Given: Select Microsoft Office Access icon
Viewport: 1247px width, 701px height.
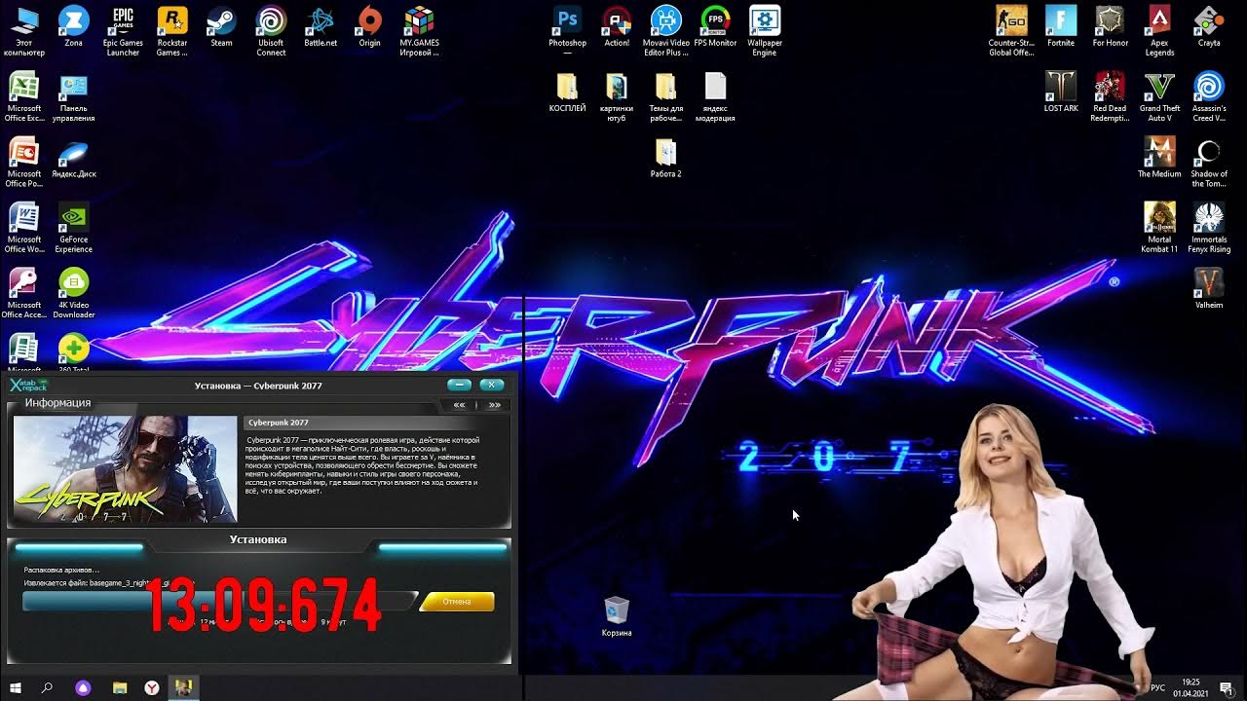Looking at the screenshot, I should (x=23, y=293).
